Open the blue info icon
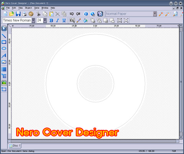 pos(86,14)
